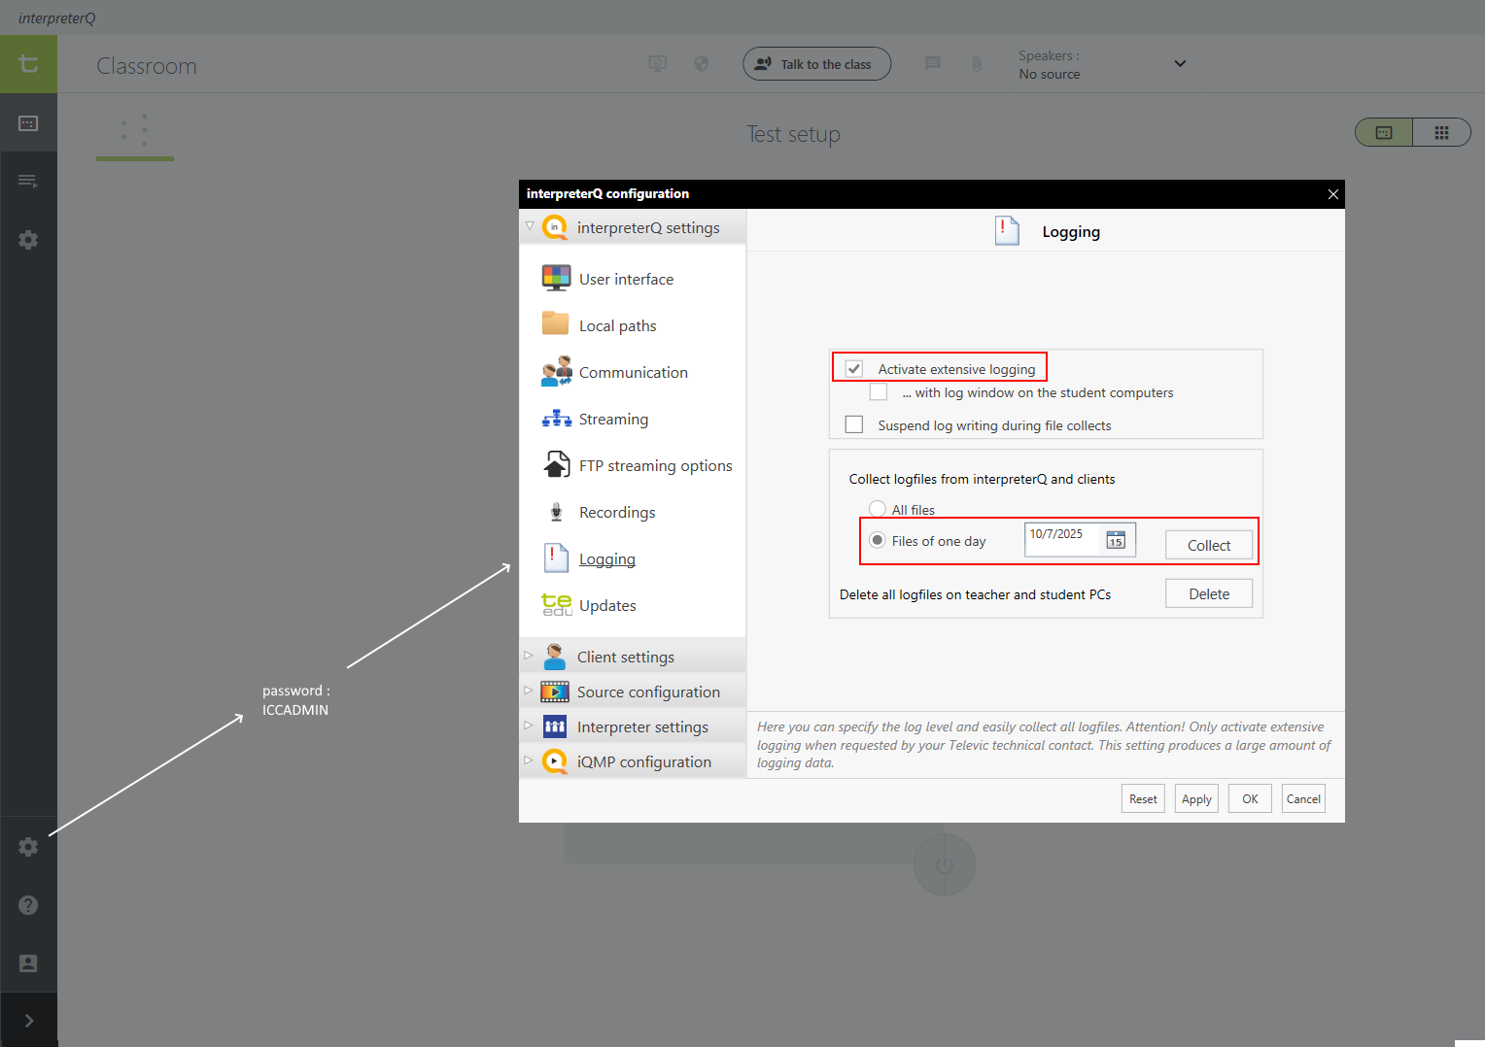
Task: Click the Classroom heading text
Action: [147, 66]
